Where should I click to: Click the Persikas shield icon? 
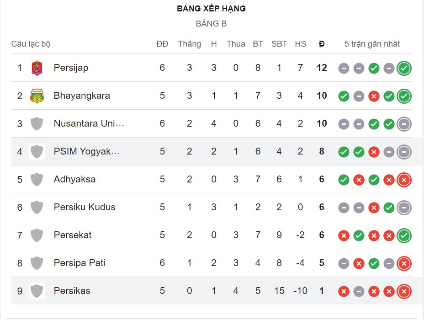click(36, 291)
